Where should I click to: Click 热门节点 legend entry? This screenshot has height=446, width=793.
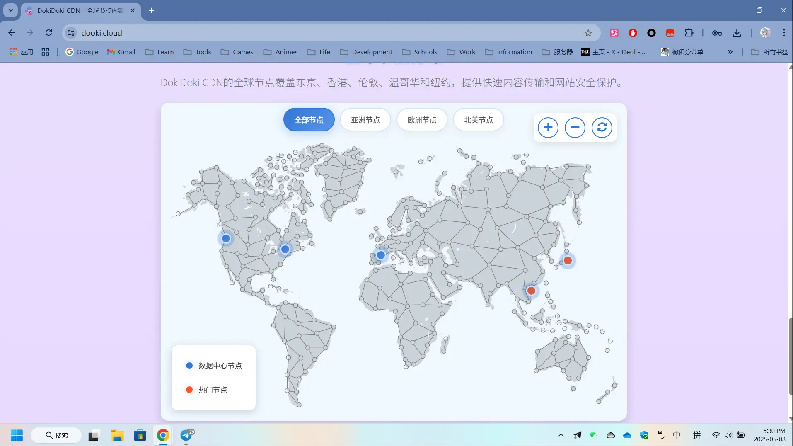[x=206, y=390]
